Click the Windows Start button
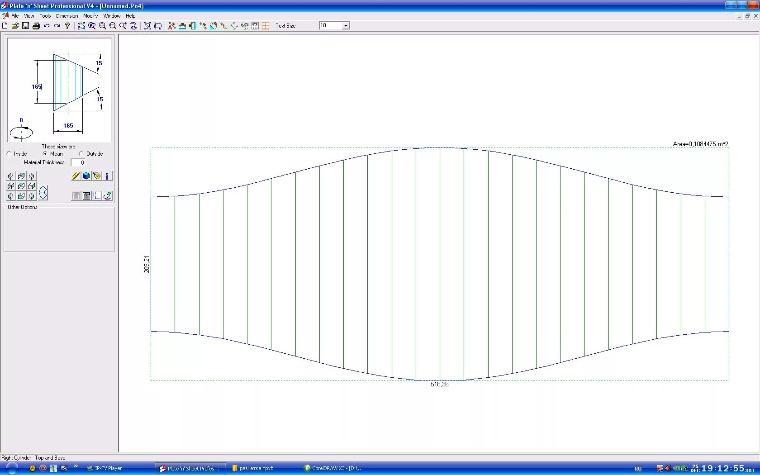 click(x=12, y=468)
